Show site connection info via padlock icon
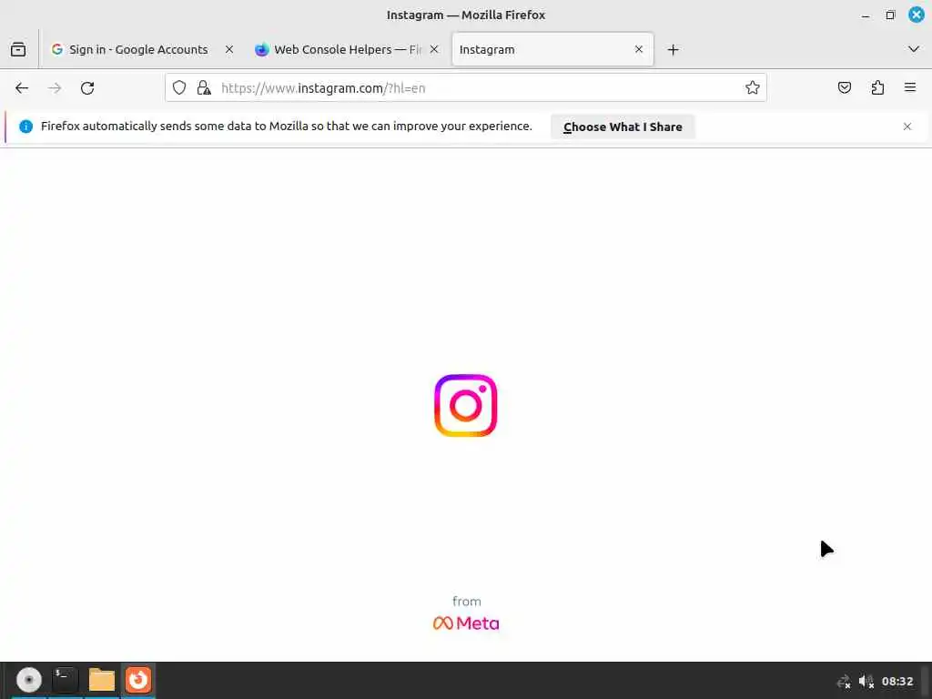932x699 pixels. click(x=204, y=88)
